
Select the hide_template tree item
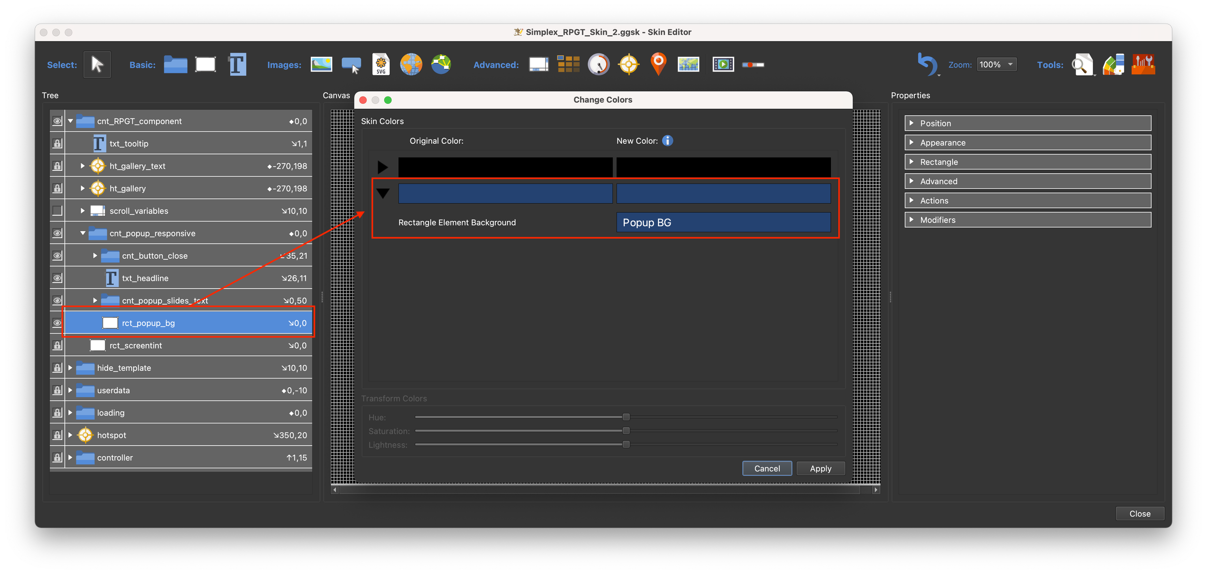(x=124, y=368)
